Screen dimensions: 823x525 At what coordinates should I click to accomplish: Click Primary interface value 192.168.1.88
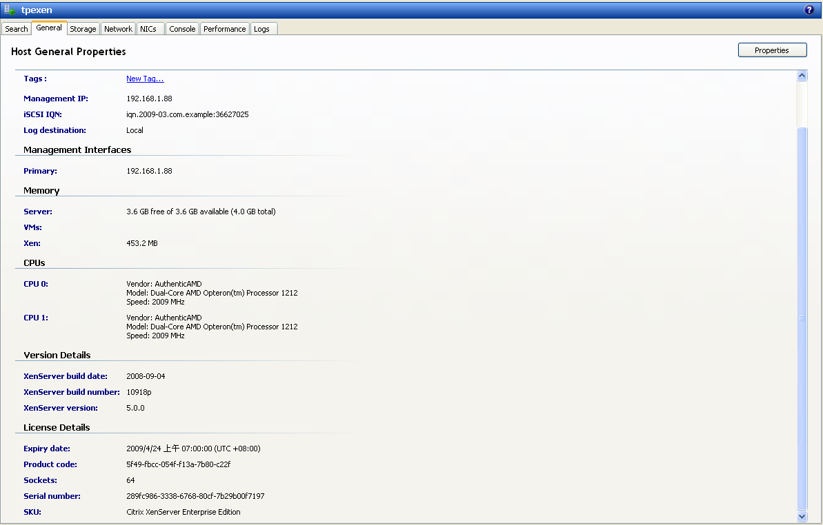(x=149, y=171)
